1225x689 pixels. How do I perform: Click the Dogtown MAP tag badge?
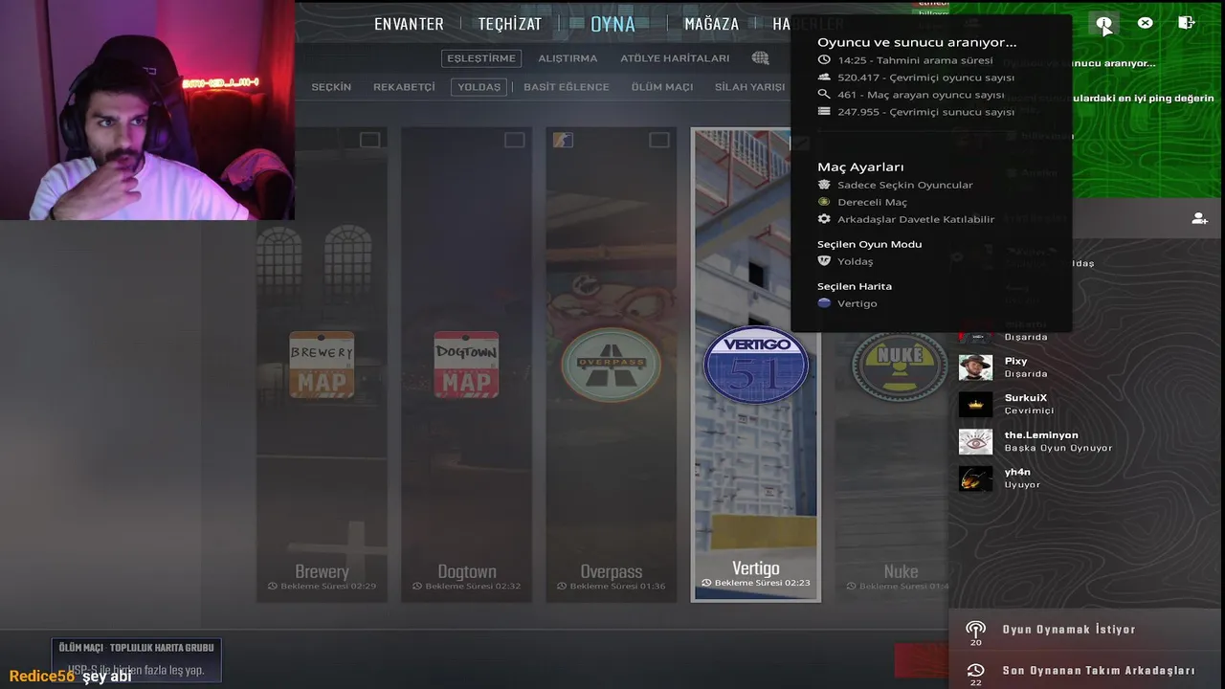coord(466,365)
